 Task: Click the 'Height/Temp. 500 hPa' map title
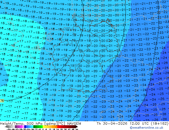tap(22, 124)
